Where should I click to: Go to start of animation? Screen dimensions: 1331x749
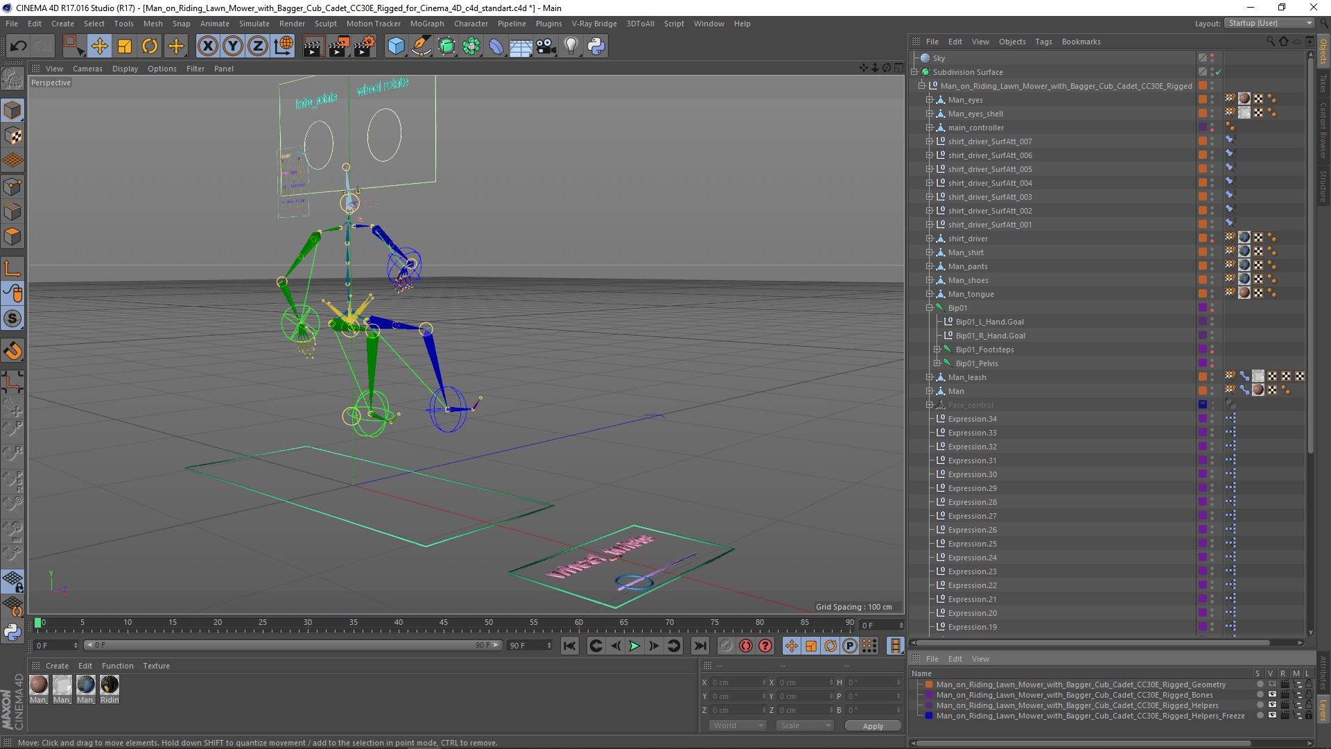(x=569, y=646)
